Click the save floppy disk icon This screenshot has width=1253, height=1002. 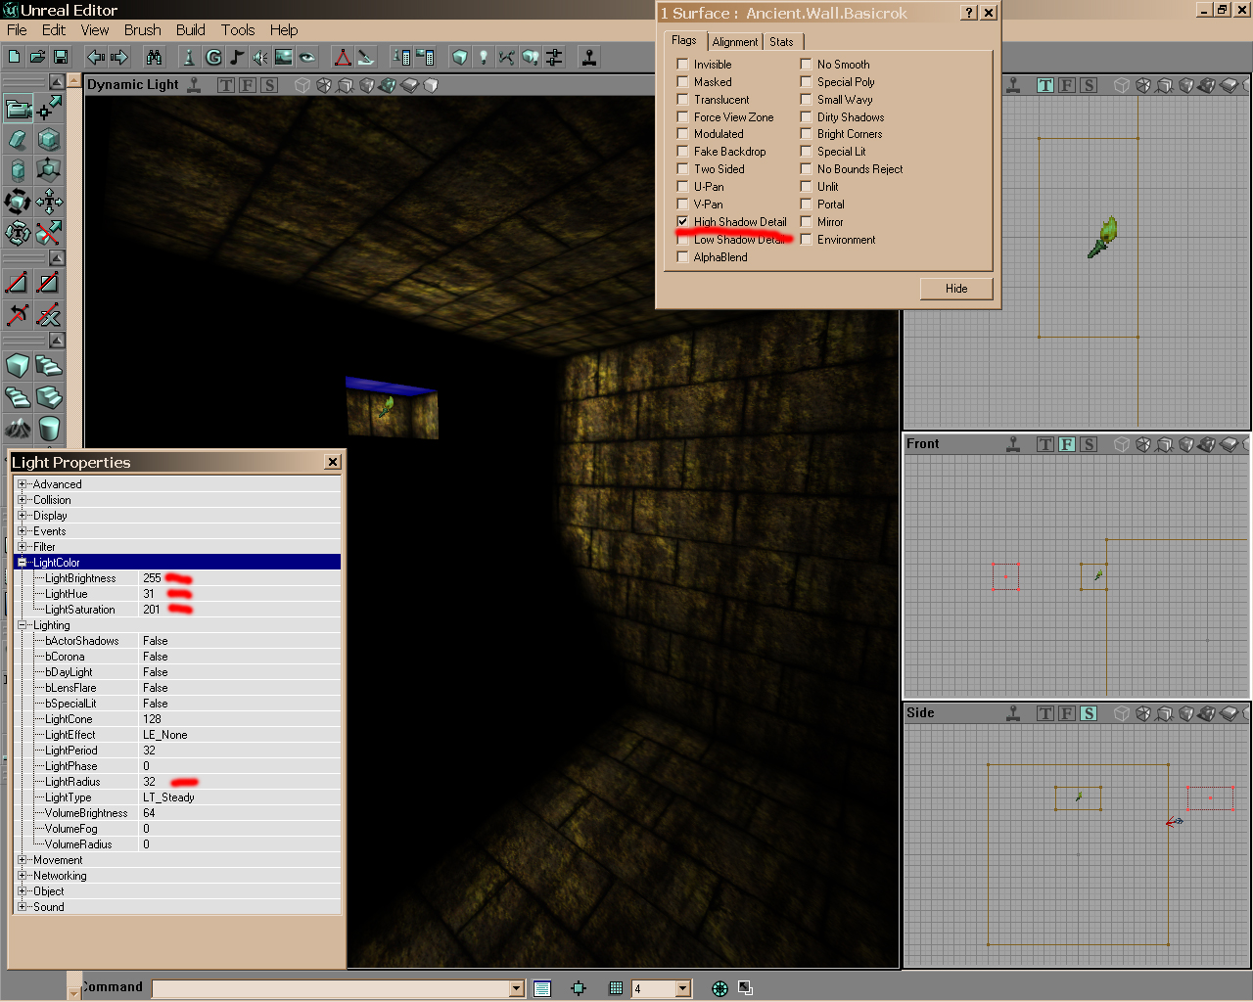pyautogui.click(x=61, y=58)
